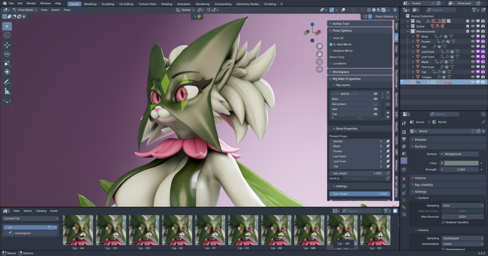Image resolution: width=488 pixels, height=256 pixels.
Task: Open the Current File asset library dropdown
Action: coord(31,218)
